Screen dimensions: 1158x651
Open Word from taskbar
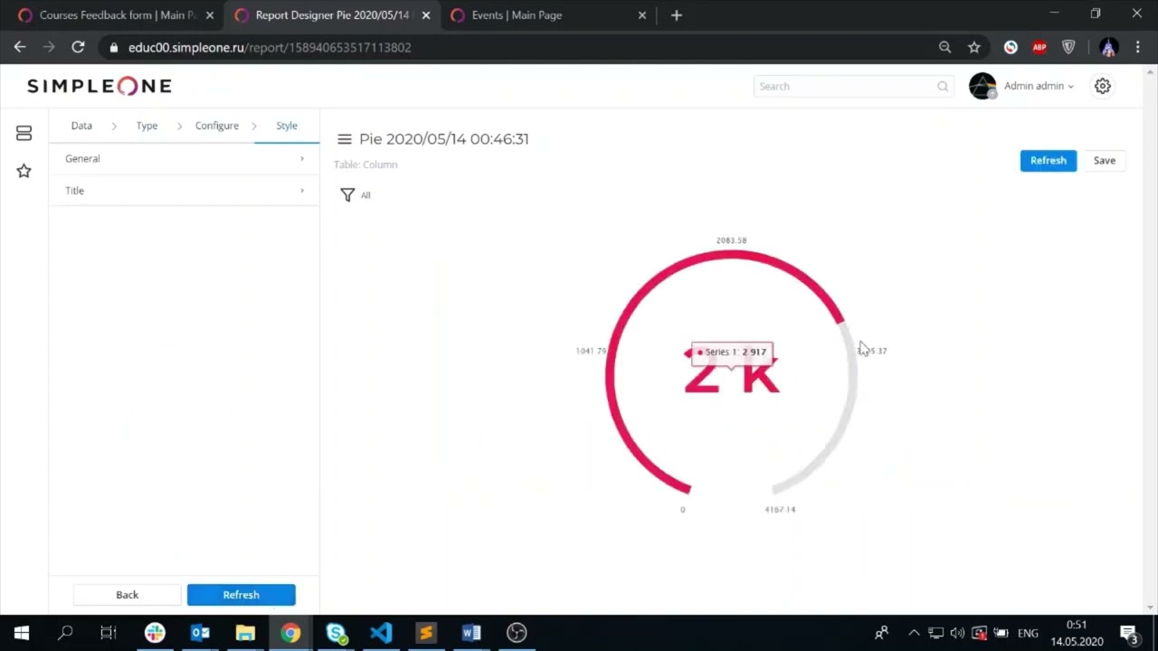(471, 633)
